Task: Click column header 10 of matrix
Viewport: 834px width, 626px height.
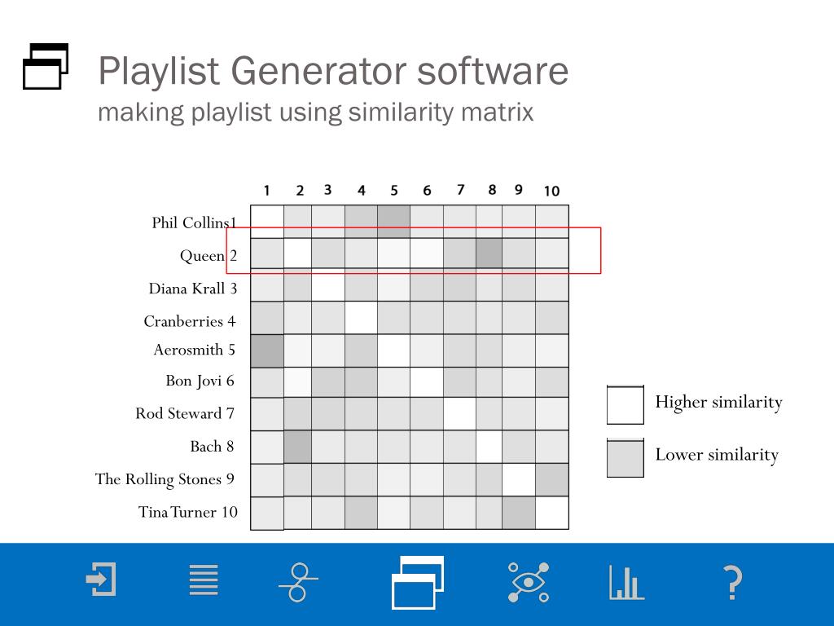Action: point(551,191)
